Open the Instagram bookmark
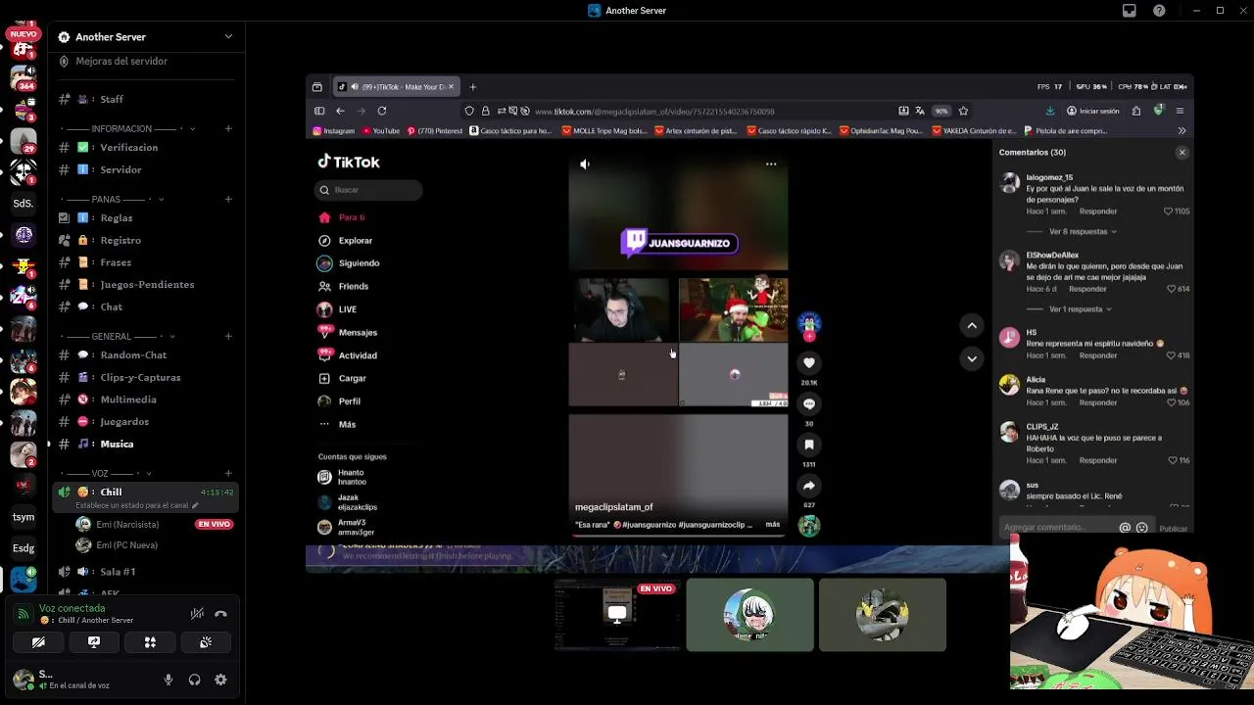The height and width of the screenshot is (705, 1254). 334,130
